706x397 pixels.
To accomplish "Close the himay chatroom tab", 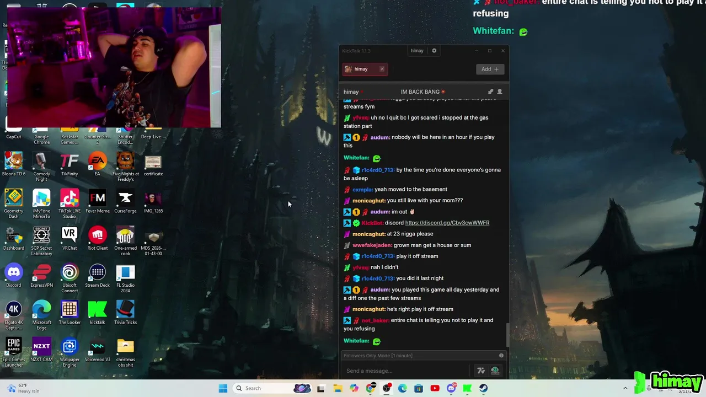I will (x=382, y=69).
